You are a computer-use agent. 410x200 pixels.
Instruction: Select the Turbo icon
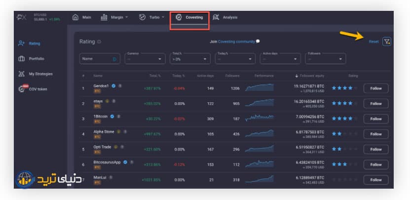pos(142,17)
